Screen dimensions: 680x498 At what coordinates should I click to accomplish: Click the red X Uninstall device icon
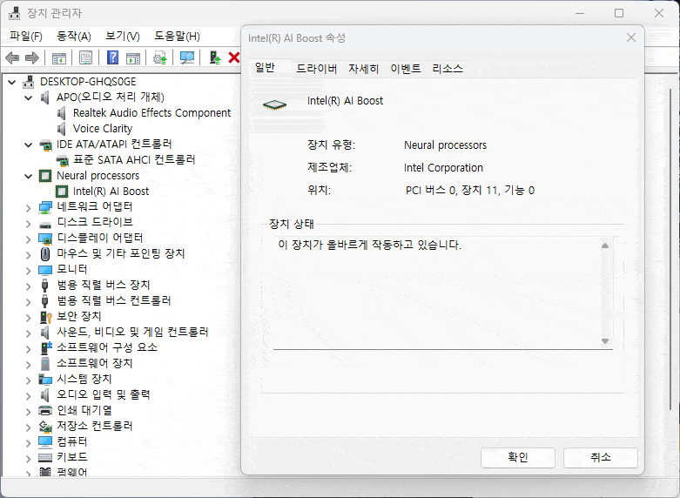point(233,57)
